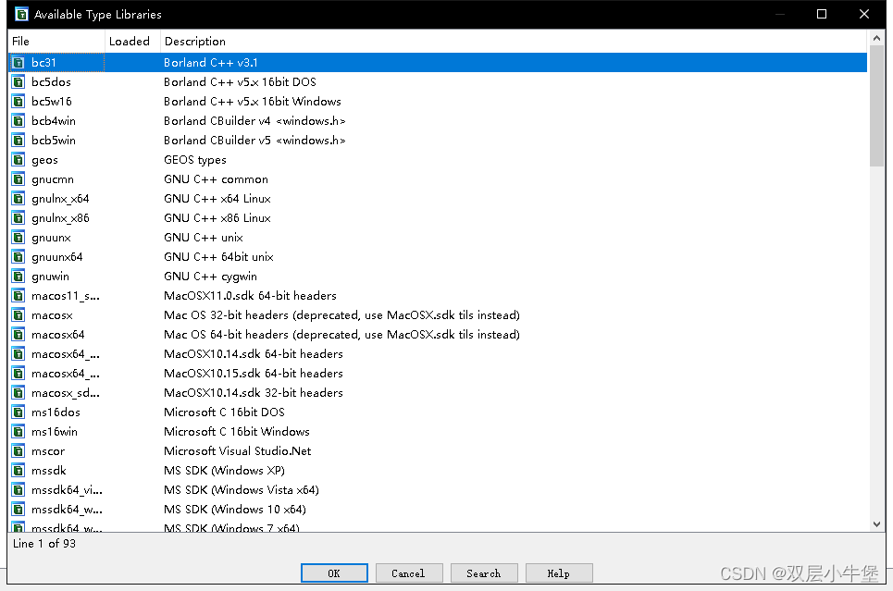Select 'Borland C++ v5.x 16bit DOS' row

438,82
